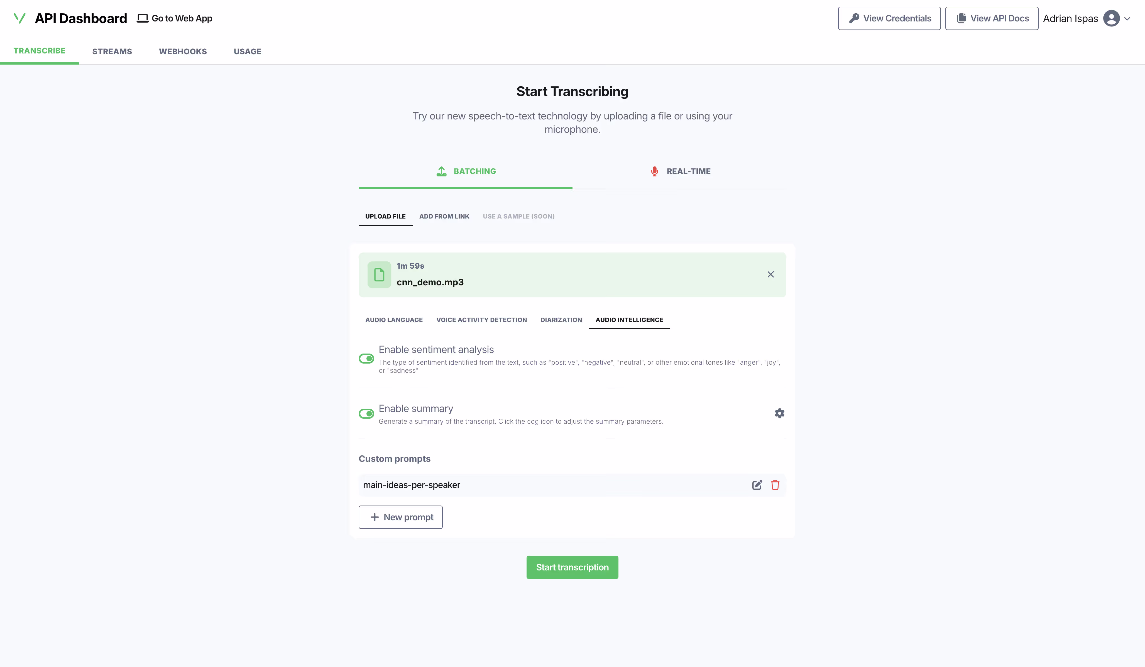Open the View Credentials button

(889, 18)
